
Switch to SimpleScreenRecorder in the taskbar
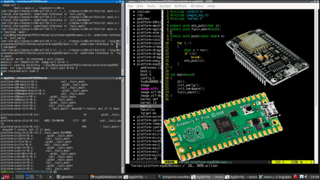176,176
